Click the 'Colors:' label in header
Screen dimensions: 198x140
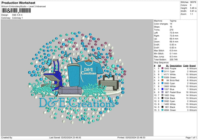[x=184, y=5]
